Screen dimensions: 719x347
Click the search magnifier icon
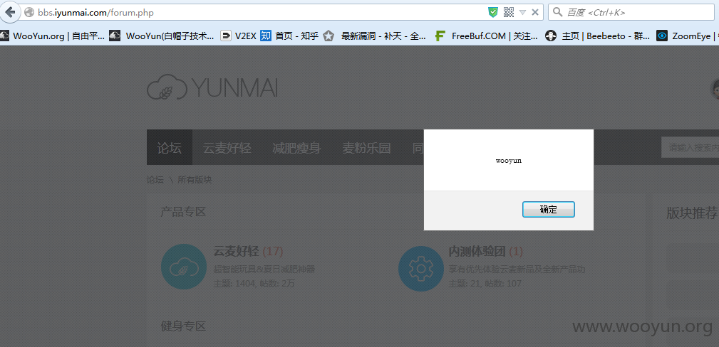tap(557, 12)
